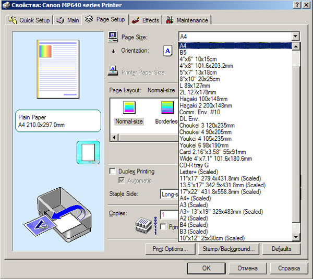This screenshot has width=313, height=279.
Task: Select 11"x17" 279.4x431.8mm (Scaled)
Action: (235, 178)
